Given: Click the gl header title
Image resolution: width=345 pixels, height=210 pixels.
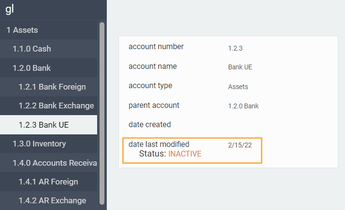Looking at the screenshot, I should click(x=10, y=9).
